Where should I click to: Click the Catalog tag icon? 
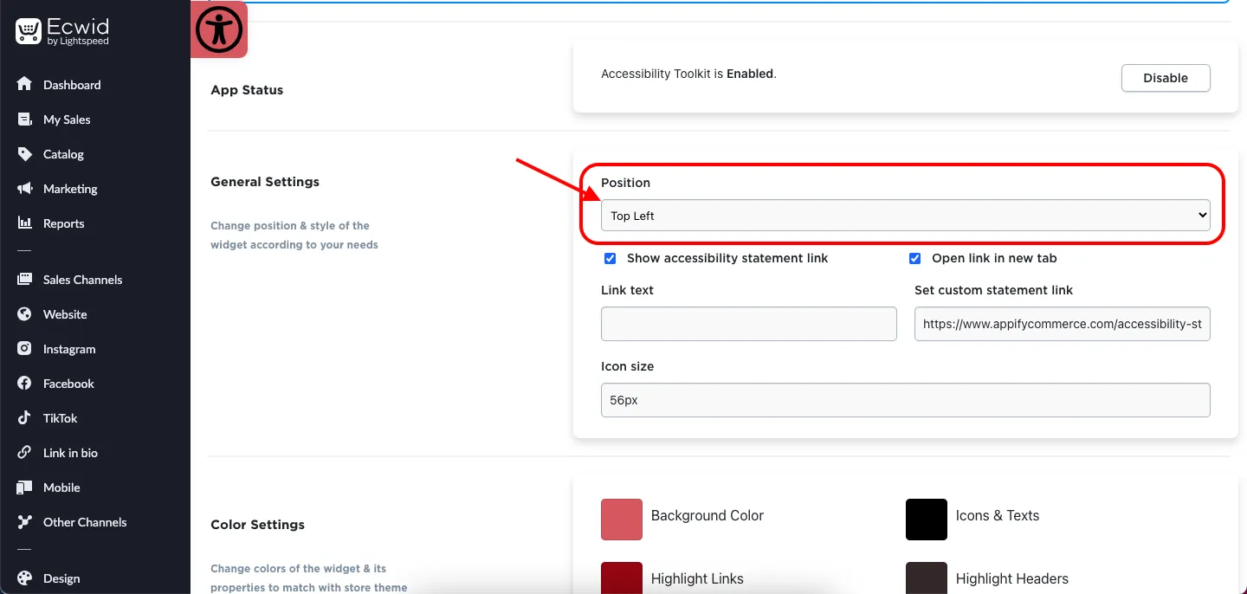coord(24,153)
